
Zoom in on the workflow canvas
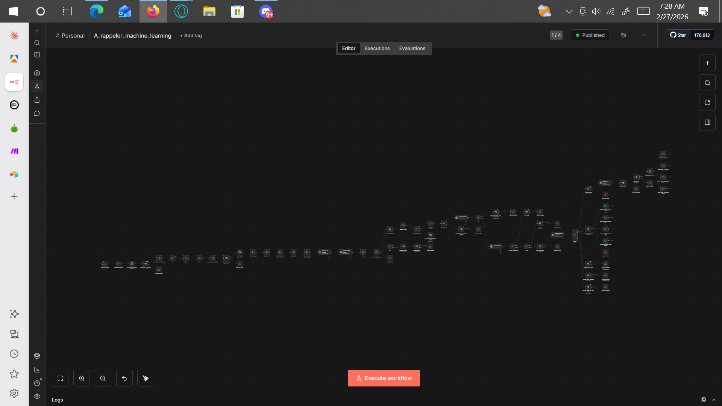click(82, 378)
